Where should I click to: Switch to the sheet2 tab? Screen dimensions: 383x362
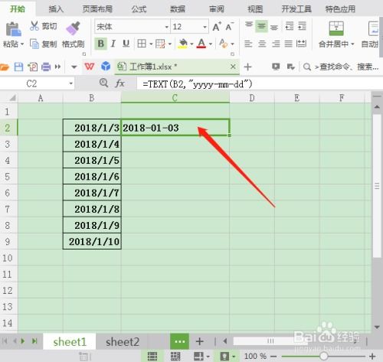(123, 342)
